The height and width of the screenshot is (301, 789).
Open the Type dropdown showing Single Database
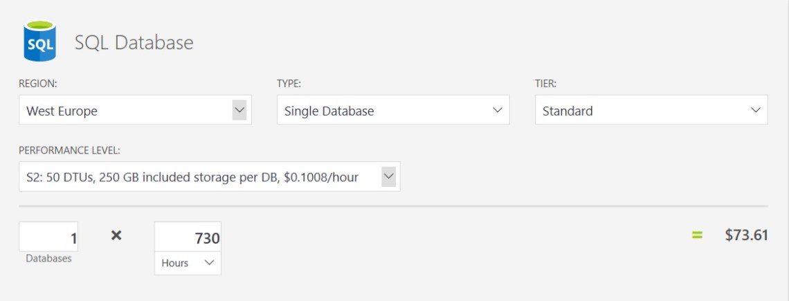(393, 110)
